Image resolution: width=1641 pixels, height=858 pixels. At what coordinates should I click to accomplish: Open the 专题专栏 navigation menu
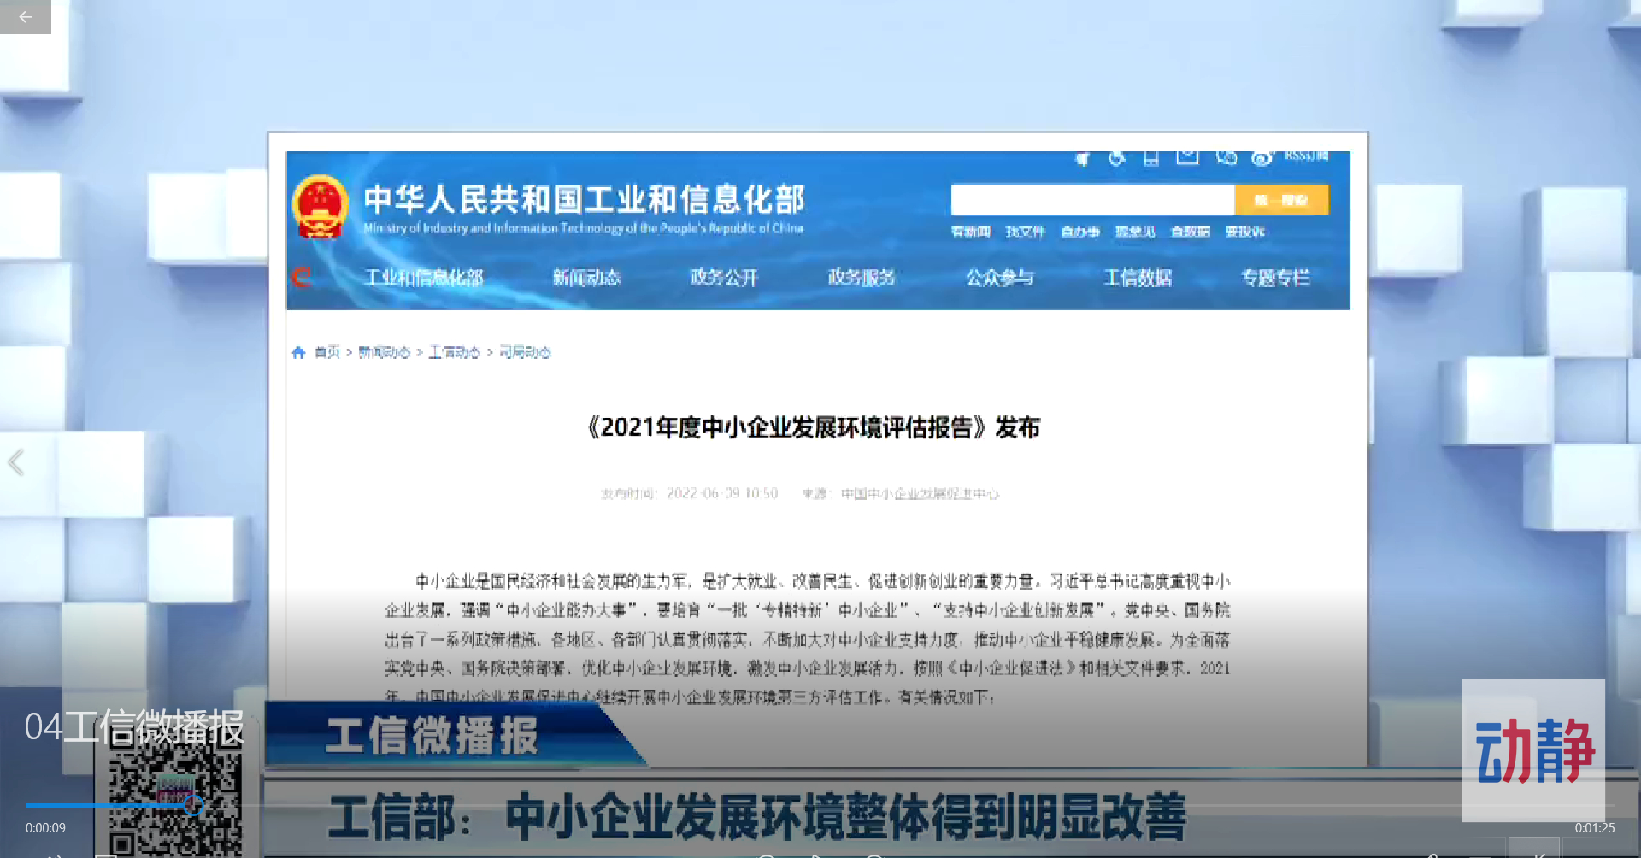click(1275, 278)
